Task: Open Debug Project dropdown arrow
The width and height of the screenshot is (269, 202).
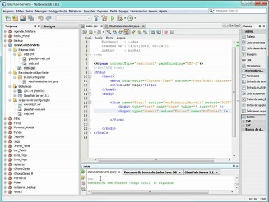Action: (125, 18)
